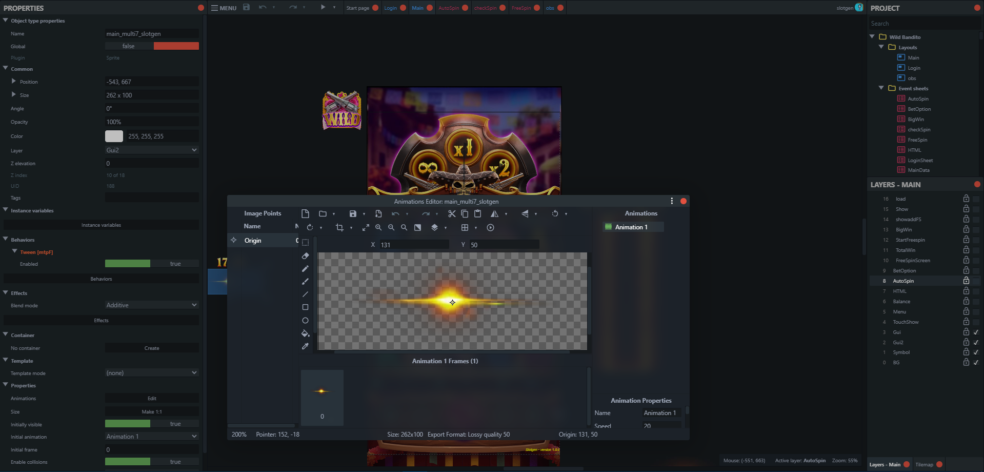
Task: Open the Layer dropdown showing Gui2
Action: click(x=152, y=150)
